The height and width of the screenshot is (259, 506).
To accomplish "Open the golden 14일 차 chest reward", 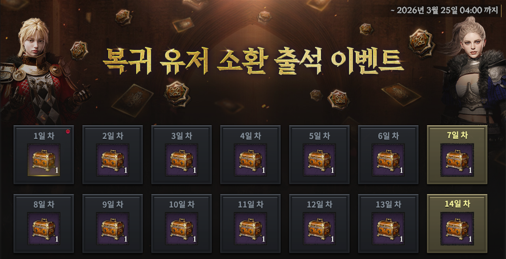I will (457, 229).
